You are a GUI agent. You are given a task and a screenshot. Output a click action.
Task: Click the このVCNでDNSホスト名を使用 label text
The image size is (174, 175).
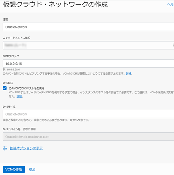[26, 88]
